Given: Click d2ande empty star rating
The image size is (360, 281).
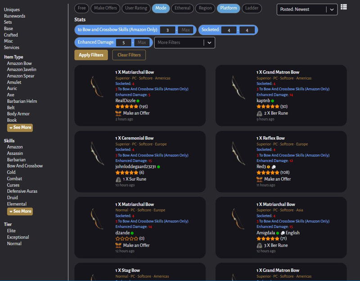Looking at the screenshot, I should (x=127, y=239).
